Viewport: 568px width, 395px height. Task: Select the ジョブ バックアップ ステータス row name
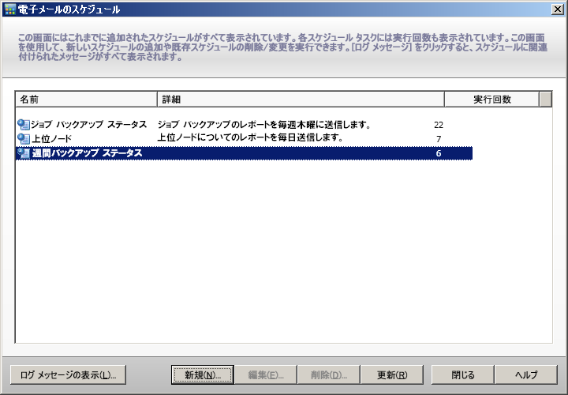point(88,125)
